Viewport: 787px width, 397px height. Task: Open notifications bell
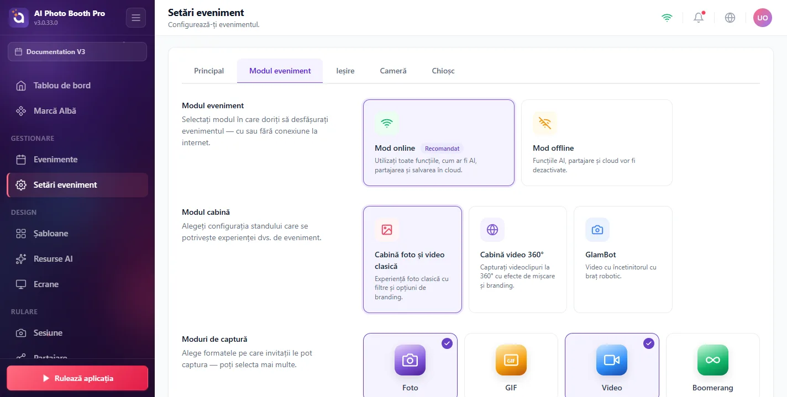tap(699, 18)
